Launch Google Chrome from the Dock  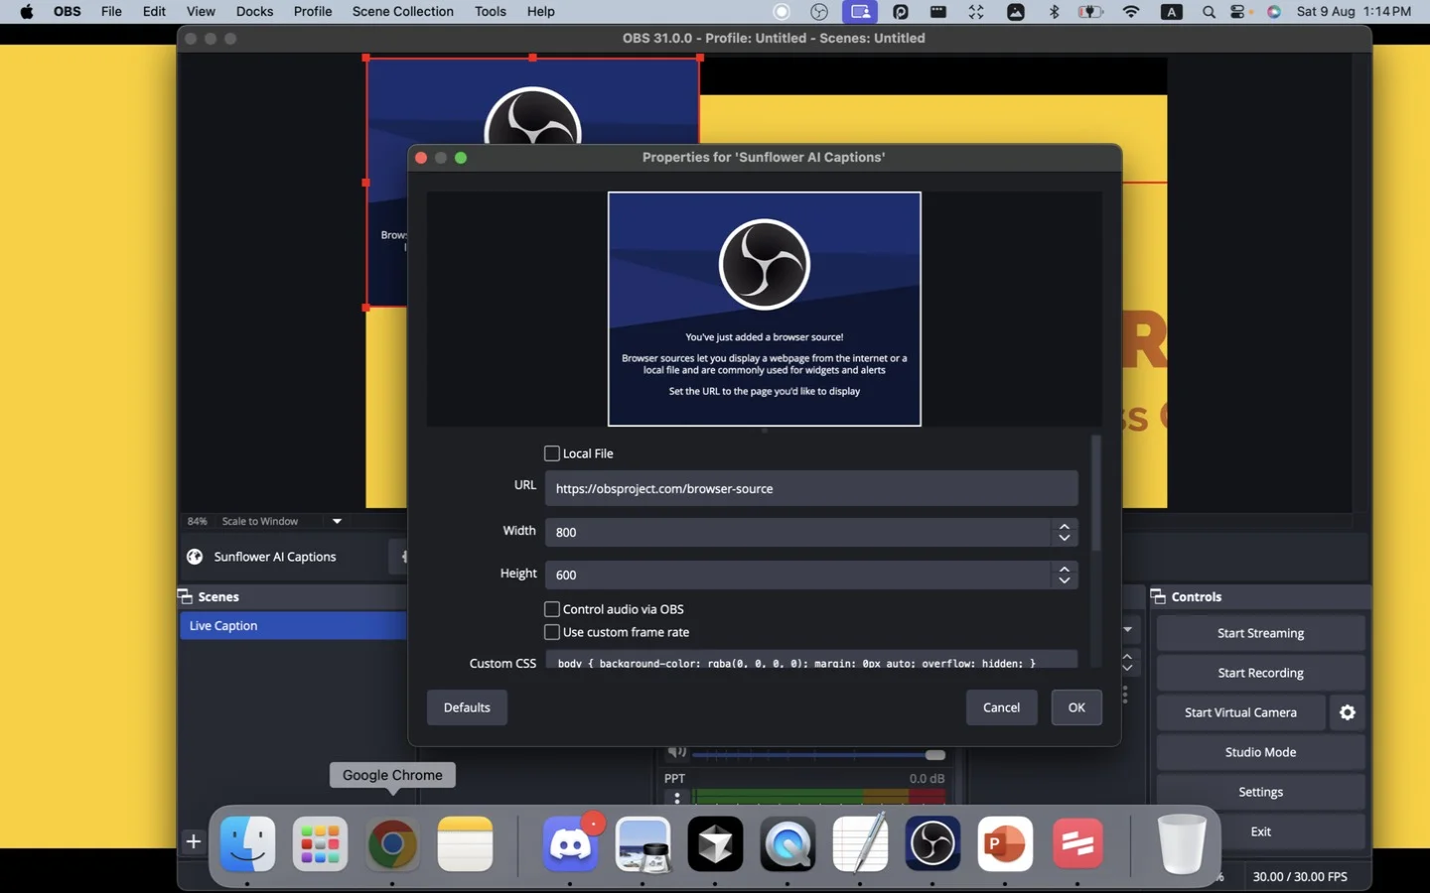click(392, 844)
